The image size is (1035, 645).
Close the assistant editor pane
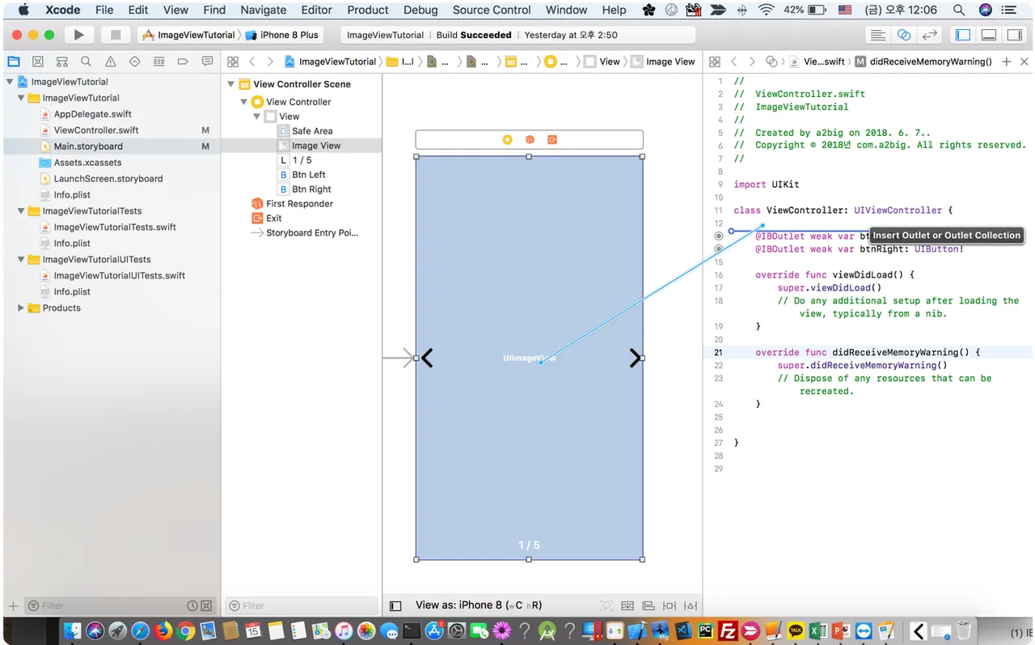click(x=1024, y=62)
